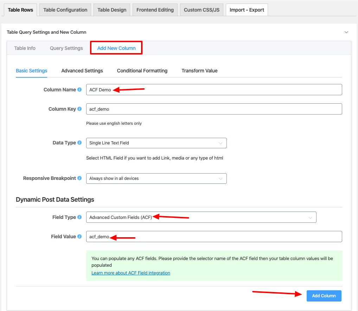Click info icon next to Field Type
Viewport: 358px width, 311px height.
[x=79, y=218]
